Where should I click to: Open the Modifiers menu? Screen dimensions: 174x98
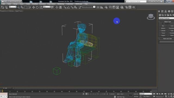coord(35,4)
